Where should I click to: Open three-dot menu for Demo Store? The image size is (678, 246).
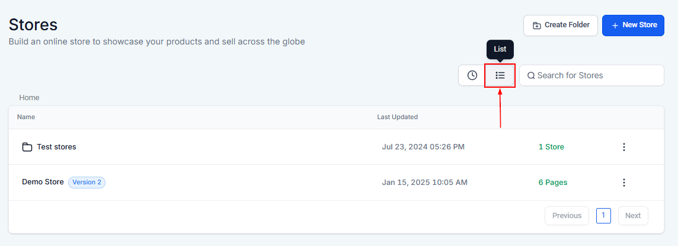click(623, 183)
